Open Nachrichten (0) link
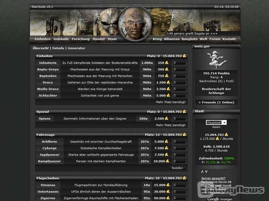The height and width of the screenshot is (201, 269). (211, 81)
